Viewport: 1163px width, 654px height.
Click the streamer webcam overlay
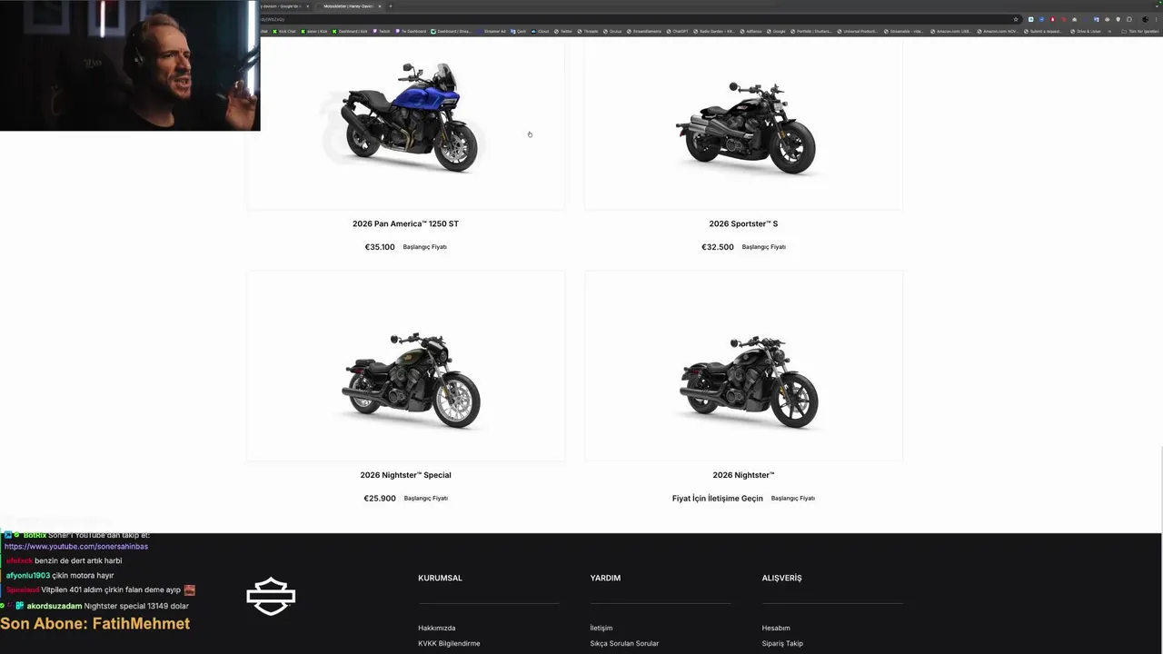coord(130,65)
